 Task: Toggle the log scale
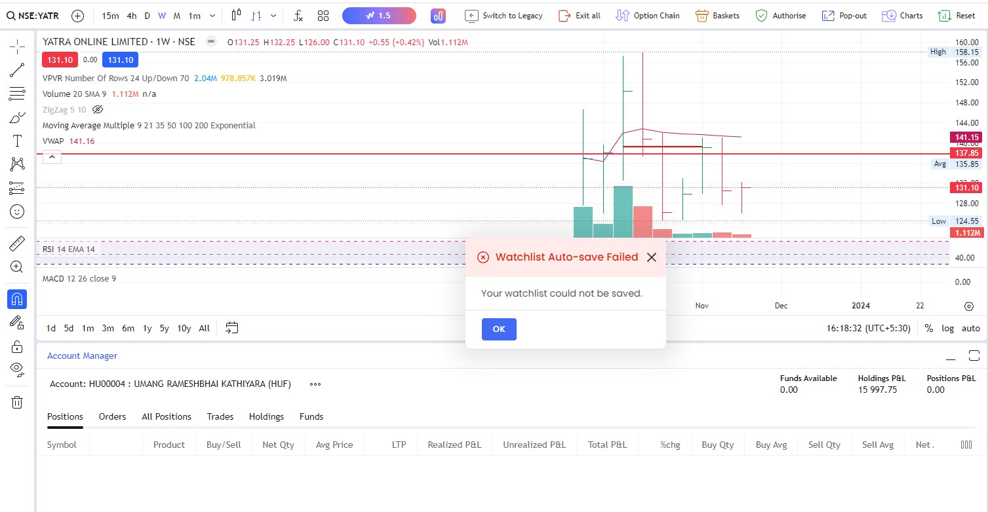pyautogui.click(x=948, y=329)
